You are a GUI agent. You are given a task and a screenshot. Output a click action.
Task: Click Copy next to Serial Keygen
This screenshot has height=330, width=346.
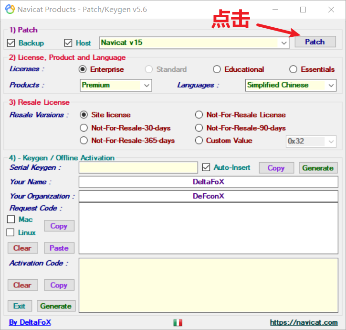point(276,168)
